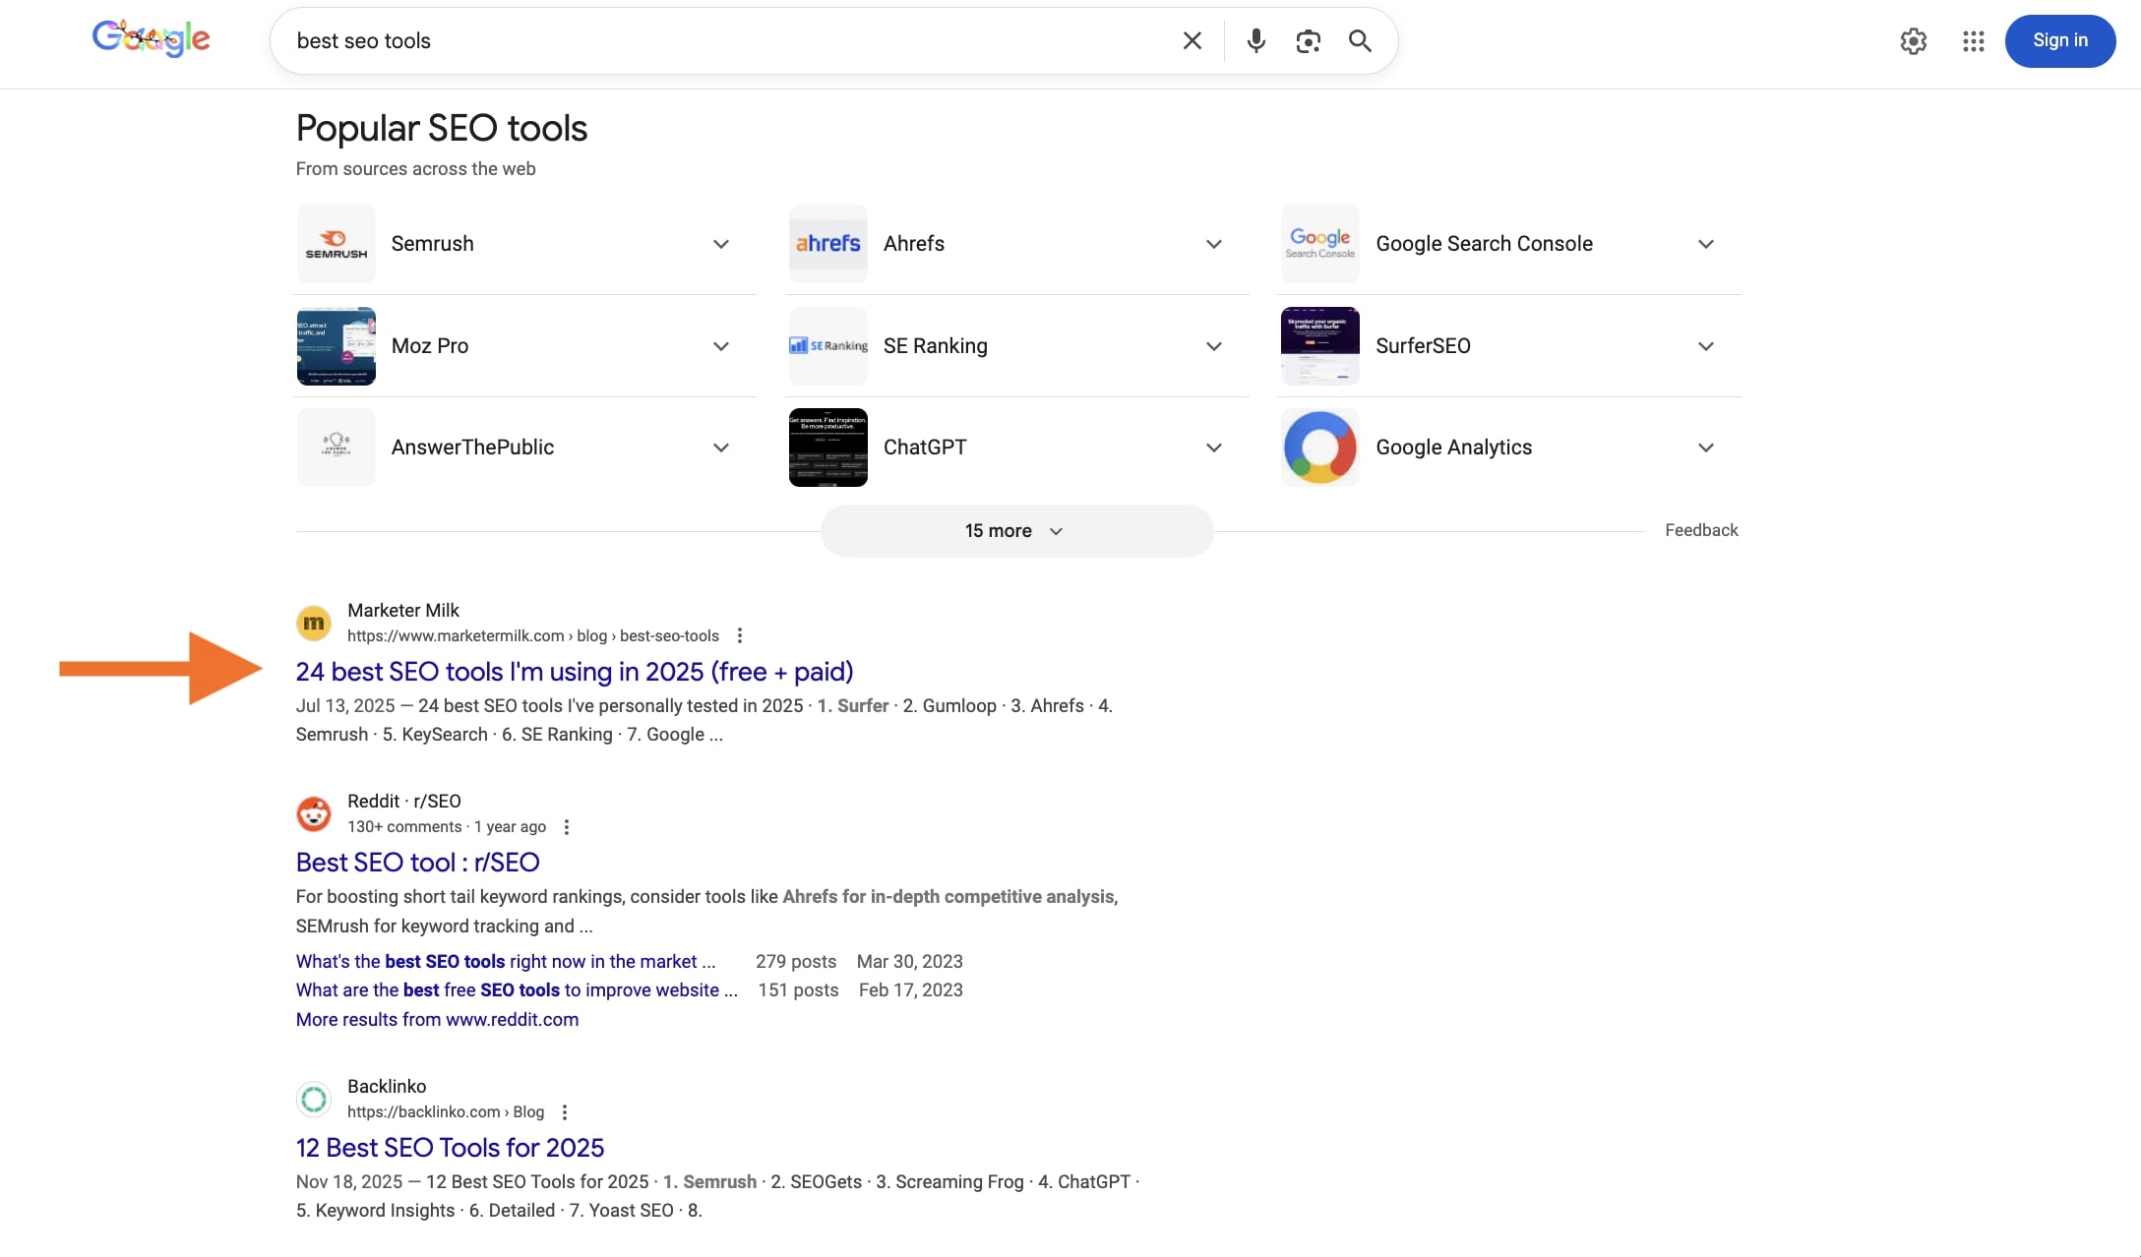
Task: Send Feedback on popular SEO tools
Action: pyautogui.click(x=1701, y=529)
